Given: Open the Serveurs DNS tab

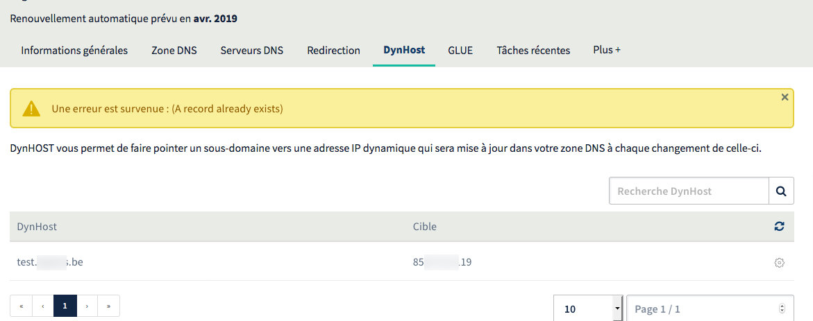Looking at the screenshot, I should pyautogui.click(x=252, y=51).
